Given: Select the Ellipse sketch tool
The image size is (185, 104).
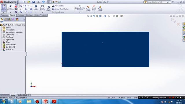Looking at the screenshot, I should pyautogui.click(x=26, y=9).
